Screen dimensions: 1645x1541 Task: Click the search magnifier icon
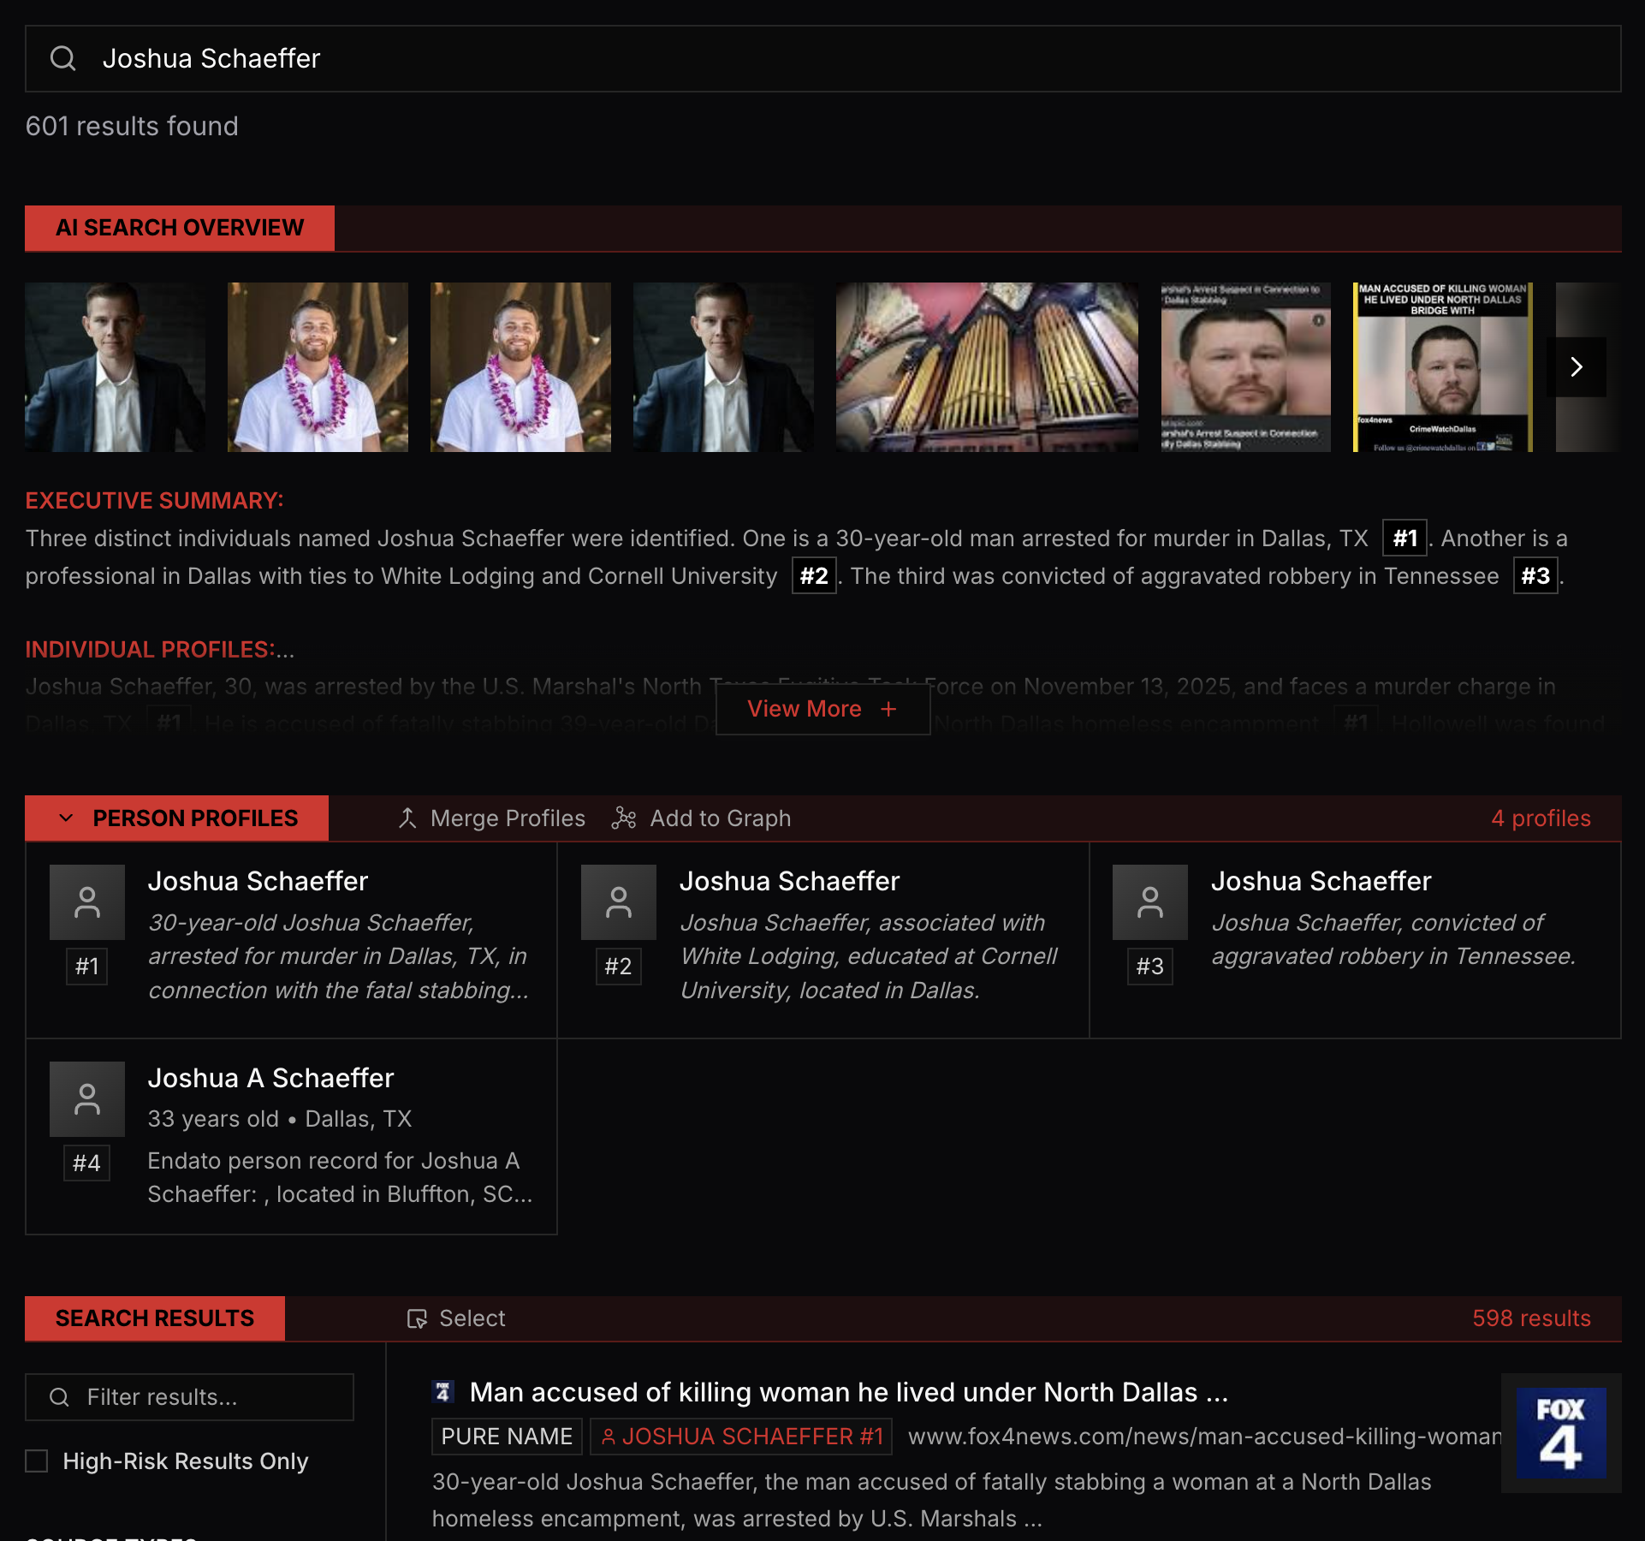click(63, 58)
